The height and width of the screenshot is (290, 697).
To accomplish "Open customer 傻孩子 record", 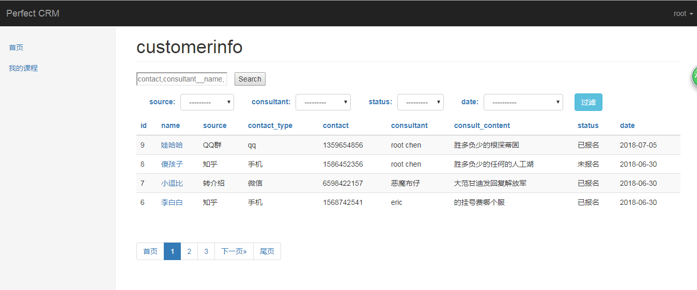I will point(172,164).
